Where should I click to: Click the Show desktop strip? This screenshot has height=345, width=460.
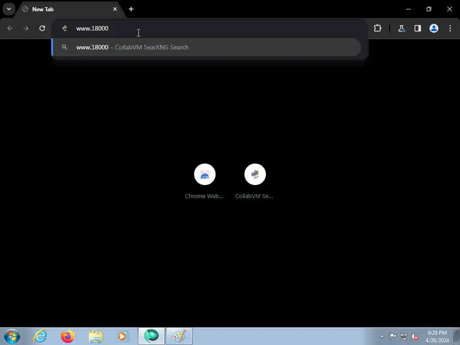(457, 336)
